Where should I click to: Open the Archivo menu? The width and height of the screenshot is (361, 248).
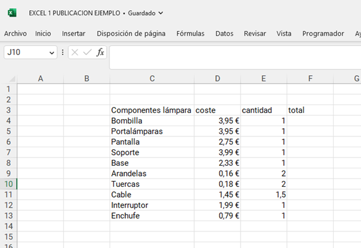pos(15,34)
